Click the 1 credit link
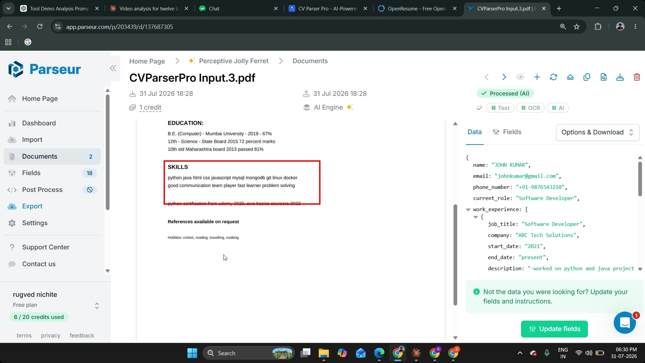Viewport: 645px width, 363px height. tap(150, 108)
